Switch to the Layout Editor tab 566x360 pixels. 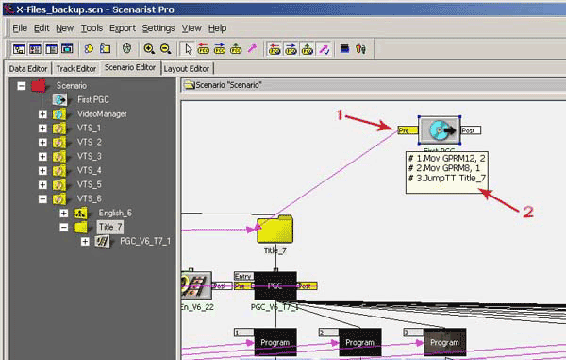click(x=187, y=69)
